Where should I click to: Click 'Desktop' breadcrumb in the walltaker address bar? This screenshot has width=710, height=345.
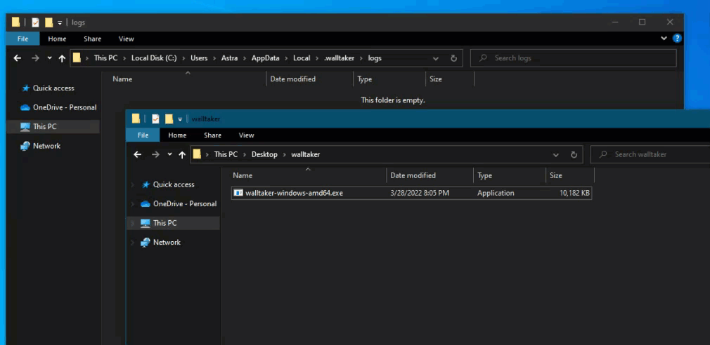[x=264, y=154]
